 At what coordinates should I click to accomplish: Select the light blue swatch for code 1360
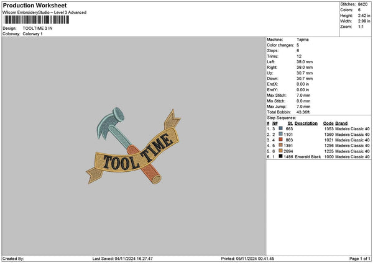[281, 134]
